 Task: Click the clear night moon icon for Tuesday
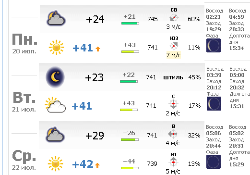pyautogui.click(x=55, y=77)
